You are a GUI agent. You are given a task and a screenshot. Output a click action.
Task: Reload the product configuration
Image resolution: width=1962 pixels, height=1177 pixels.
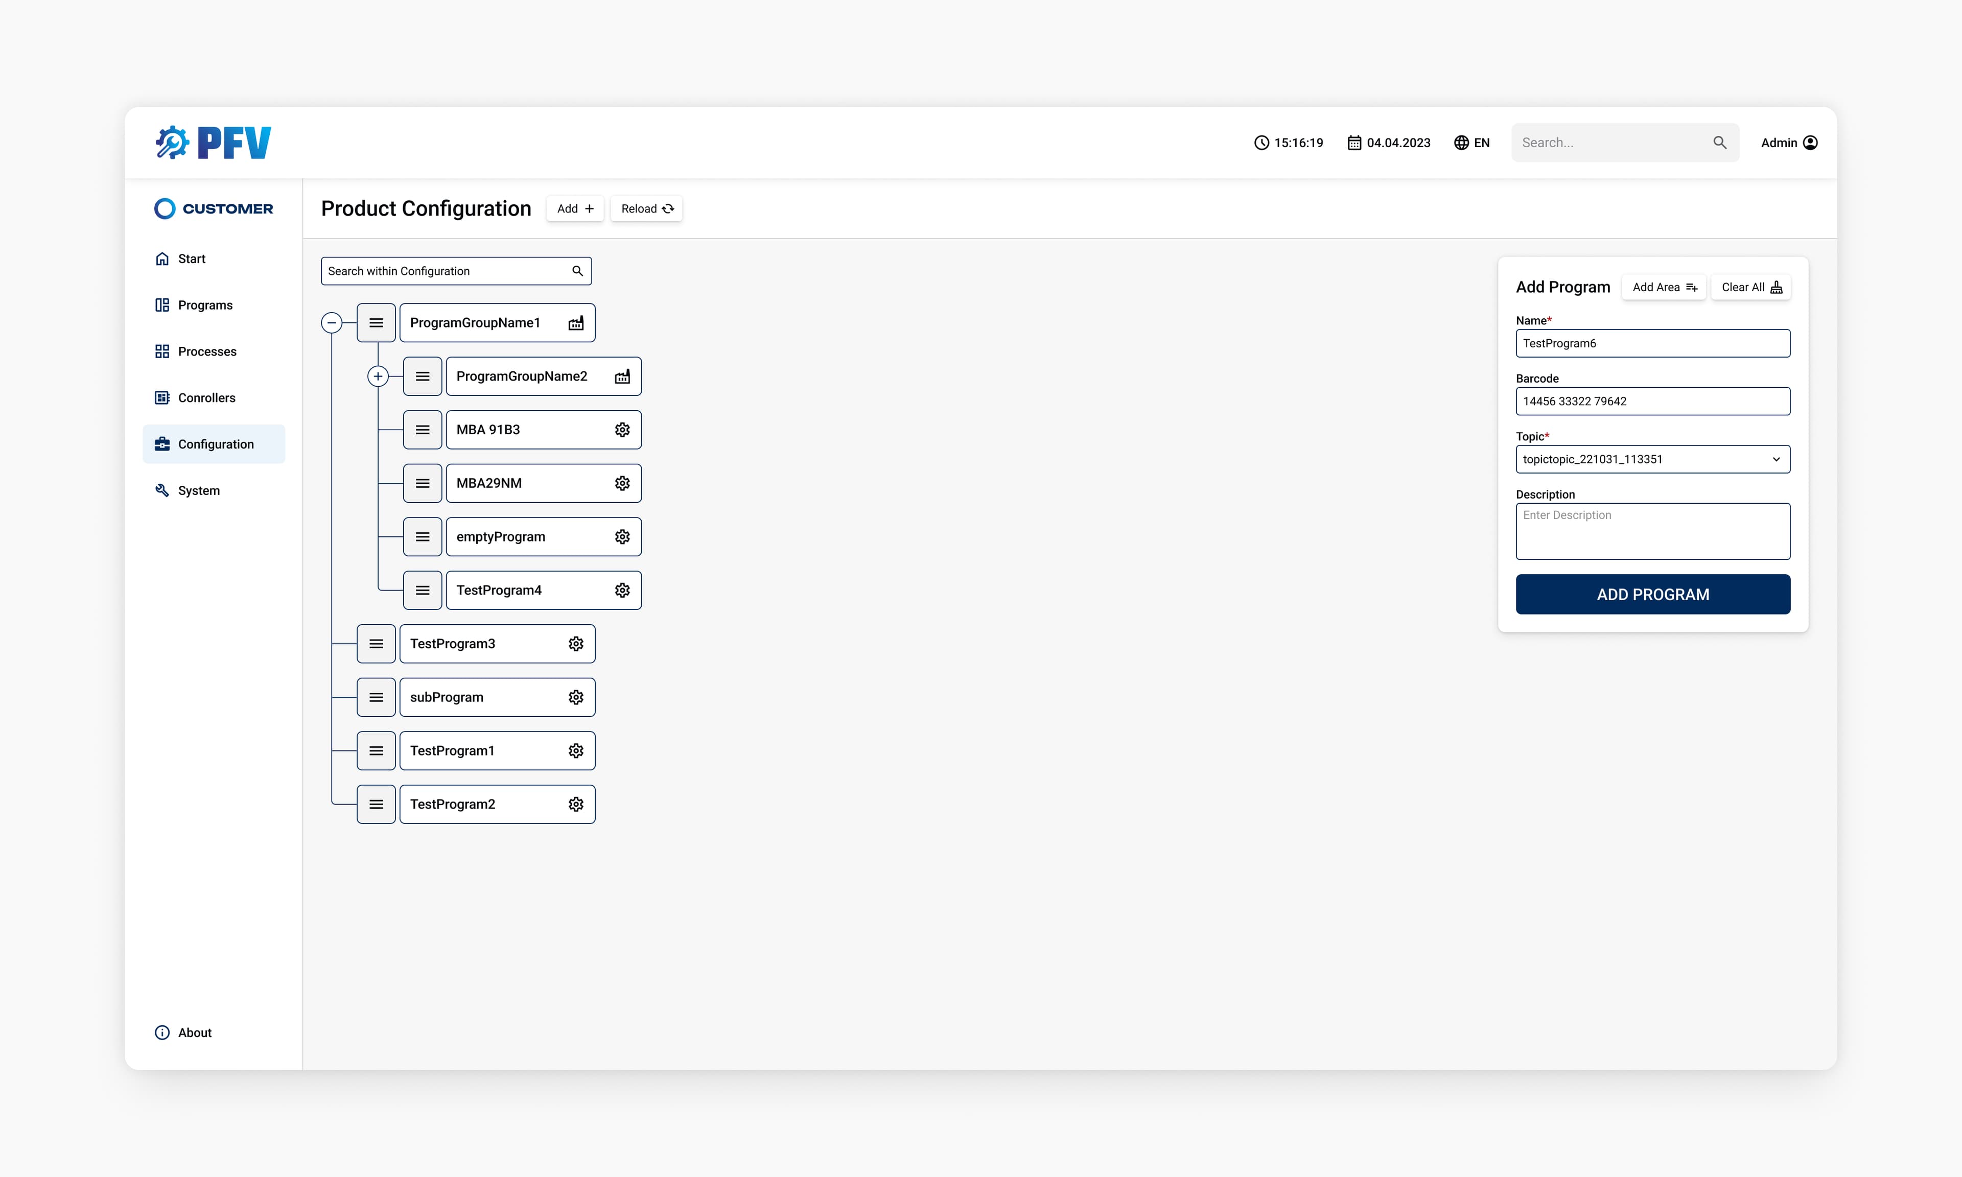[647, 208]
